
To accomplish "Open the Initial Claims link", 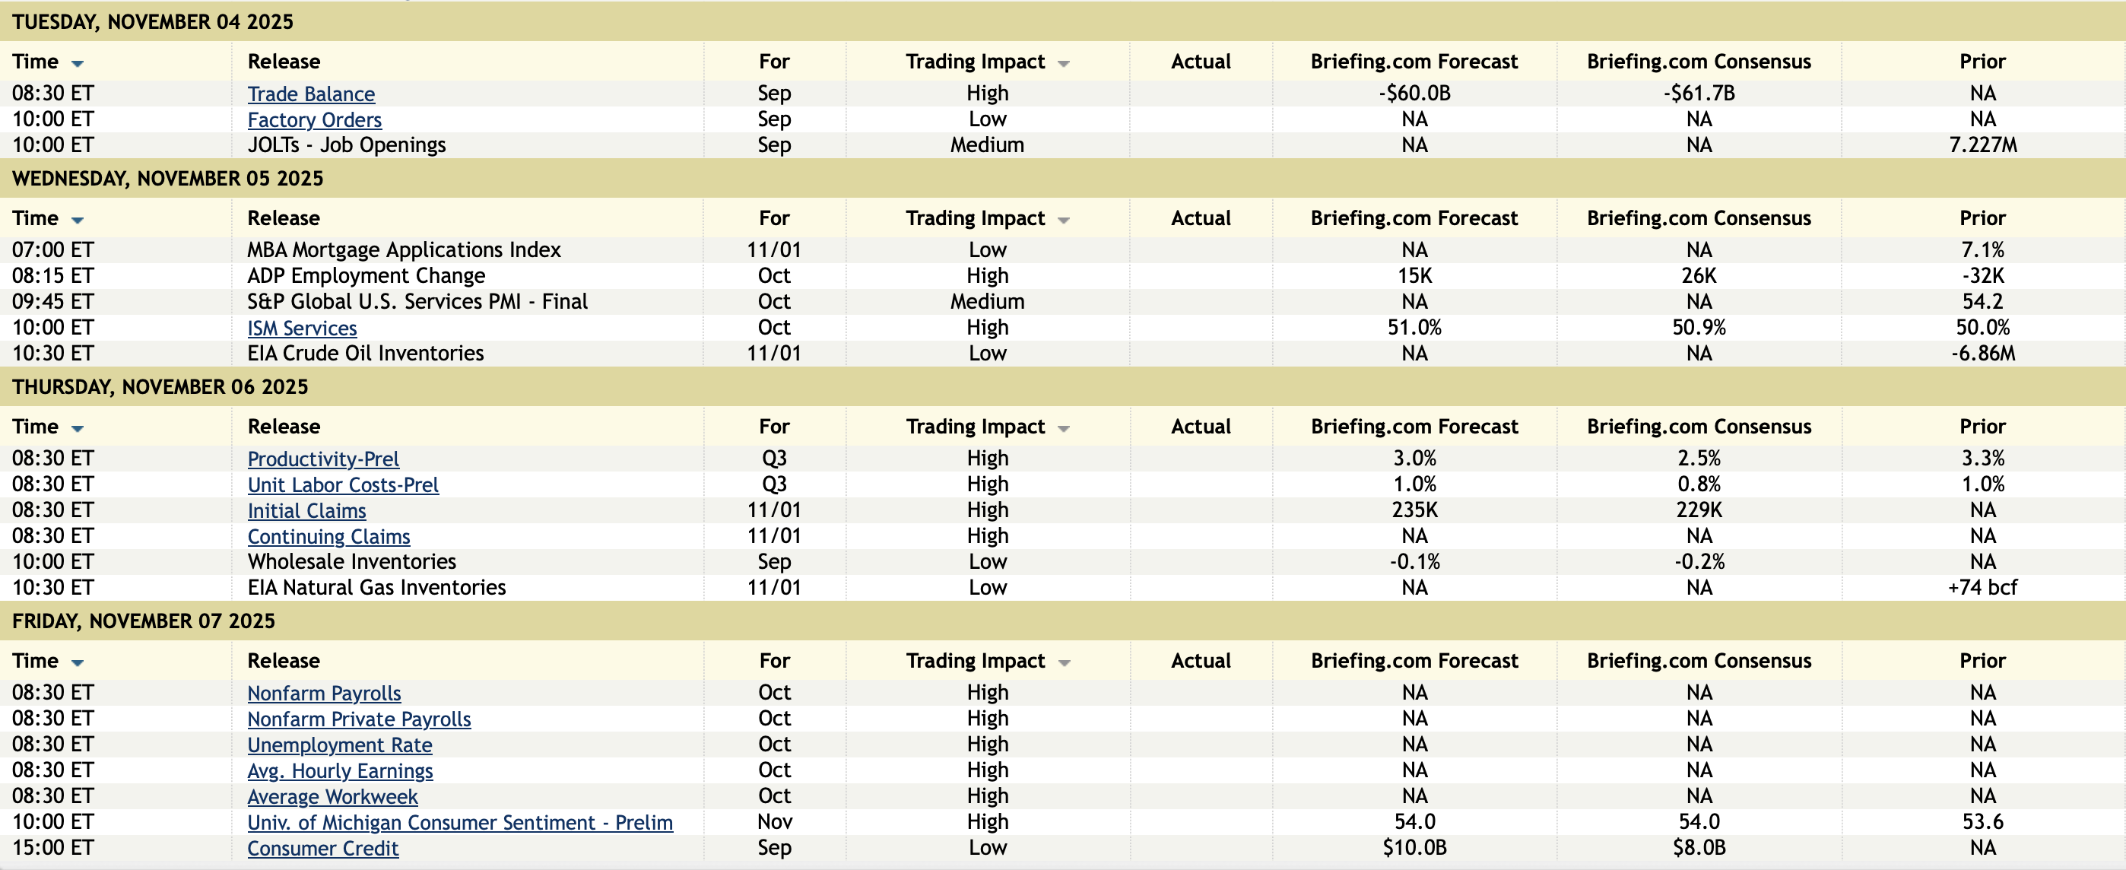I will [x=306, y=510].
